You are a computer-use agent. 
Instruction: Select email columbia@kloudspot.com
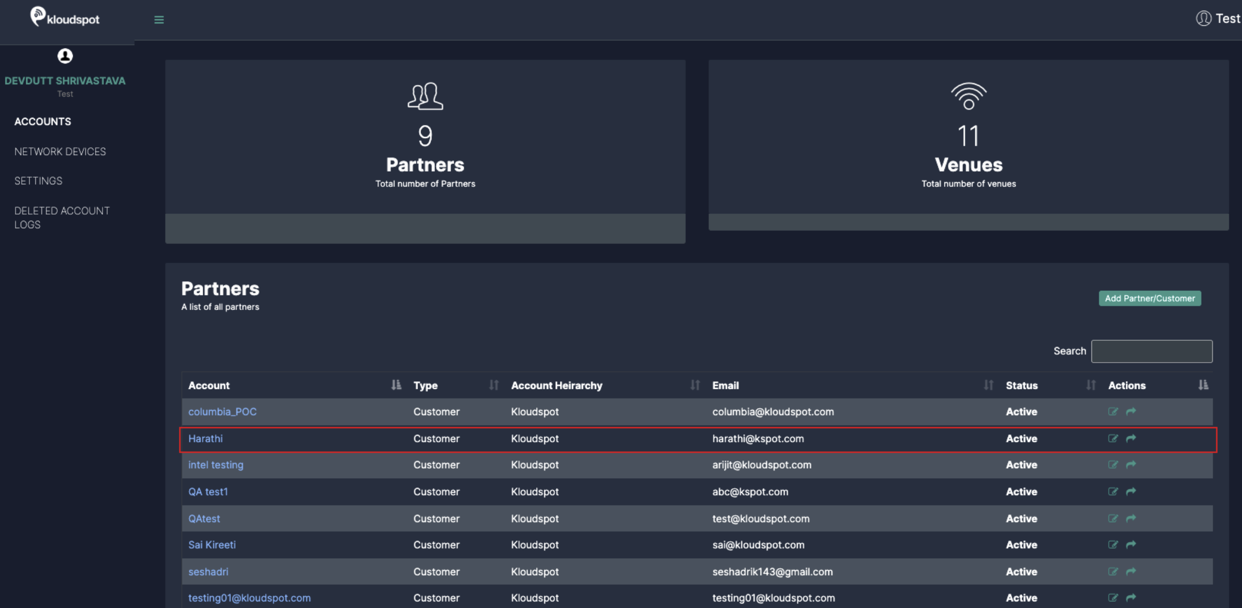pyautogui.click(x=773, y=412)
